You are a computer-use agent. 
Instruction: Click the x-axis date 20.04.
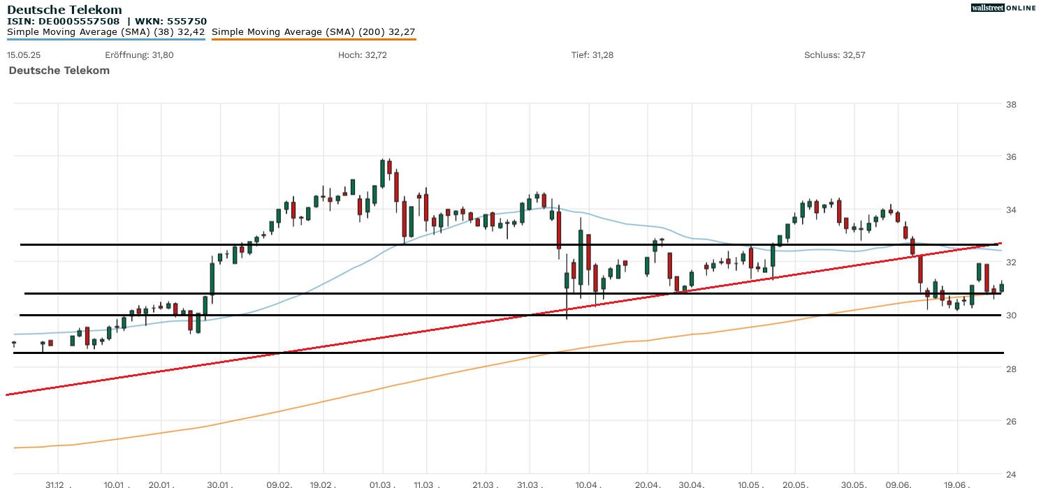[648, 484]
